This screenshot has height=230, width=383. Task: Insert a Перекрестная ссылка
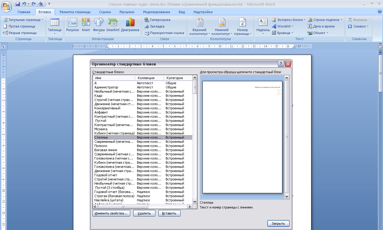point(164,33)
